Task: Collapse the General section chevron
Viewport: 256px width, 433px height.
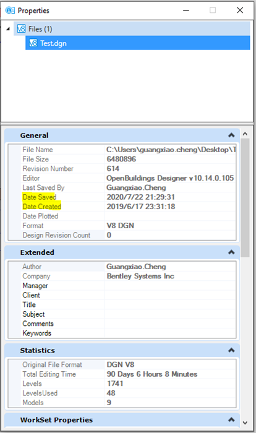Action: 231,135
